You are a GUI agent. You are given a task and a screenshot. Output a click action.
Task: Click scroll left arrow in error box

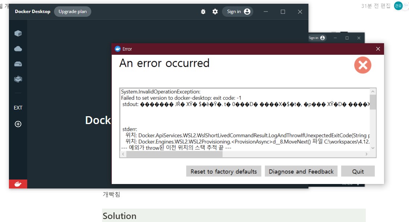point(123,154)
